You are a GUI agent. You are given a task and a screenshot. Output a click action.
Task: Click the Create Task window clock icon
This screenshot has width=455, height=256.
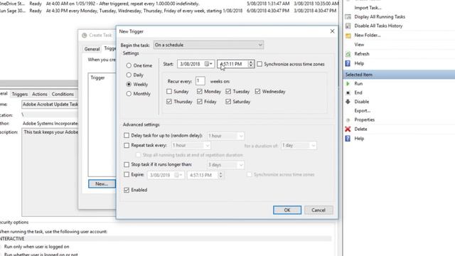(x=85, y=35)
